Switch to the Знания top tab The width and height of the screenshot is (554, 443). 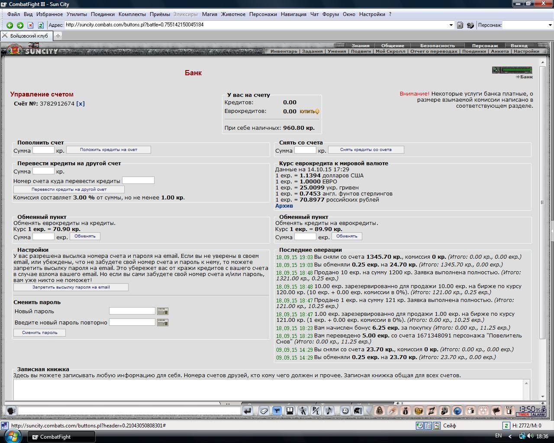point(361,45)
